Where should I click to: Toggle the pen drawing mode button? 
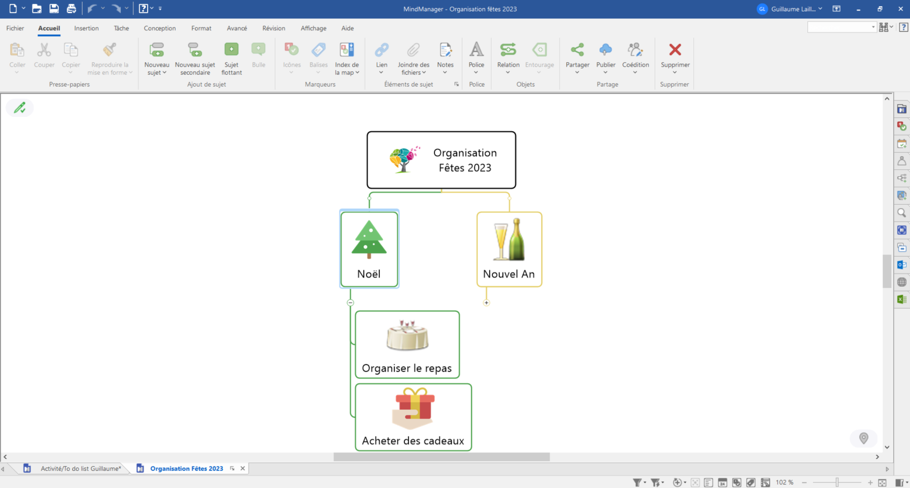pos(20,108)
